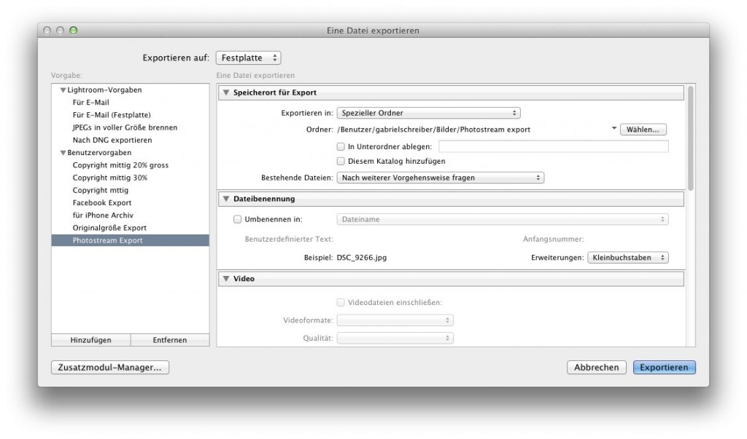Open the 'Bestehende Dateien' dropdown
747x439 pixels.
440,178
